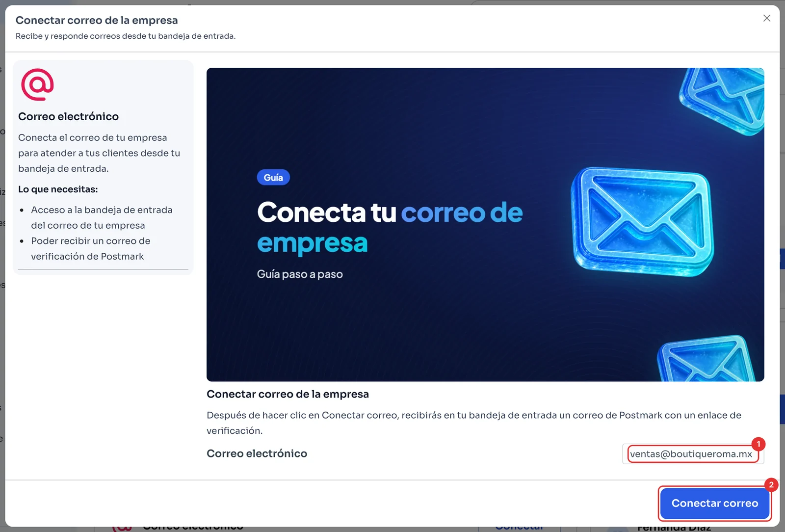Click the Después de hacer clic instruction paragraph
This screenshot has width=785, height=532.
pos(474,423)
